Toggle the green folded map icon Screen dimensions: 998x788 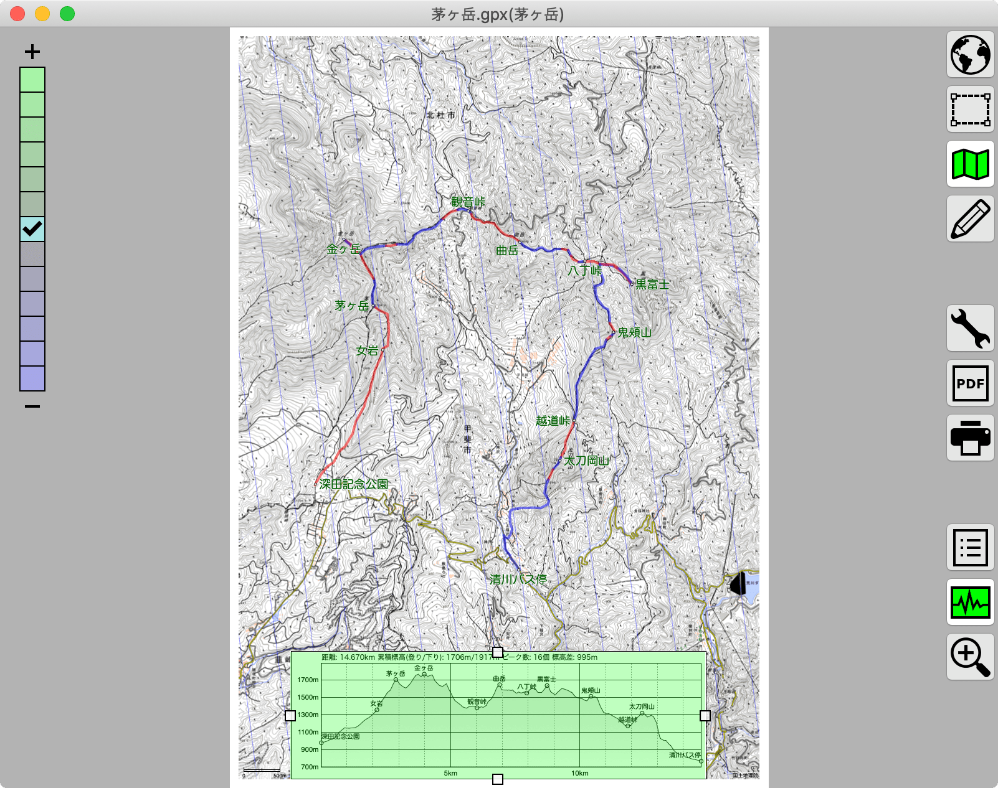(x=970, y=164)
